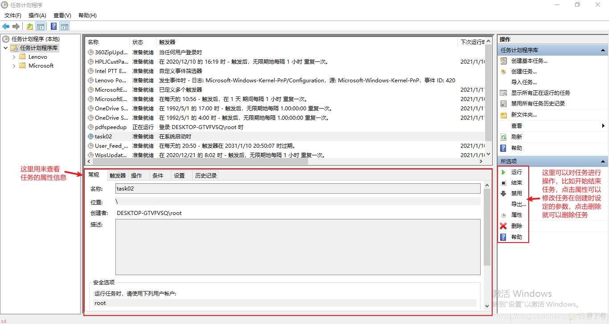
Task: Click the Up one level folder icon
Action: (x=30, y=26)
